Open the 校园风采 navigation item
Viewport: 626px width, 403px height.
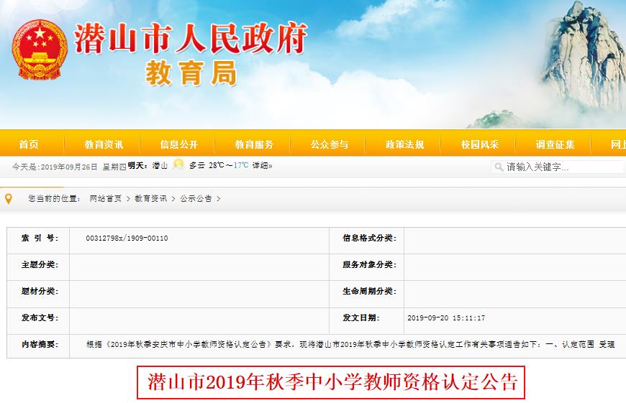(x=480, y=144)
